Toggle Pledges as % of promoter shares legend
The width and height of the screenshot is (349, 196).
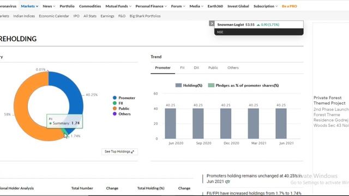pos(243,85)
